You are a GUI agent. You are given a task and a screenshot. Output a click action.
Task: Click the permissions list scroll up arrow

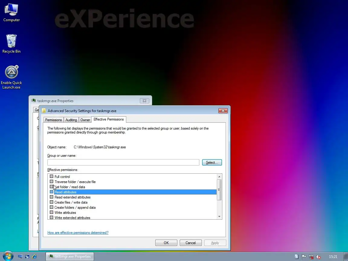219,177
